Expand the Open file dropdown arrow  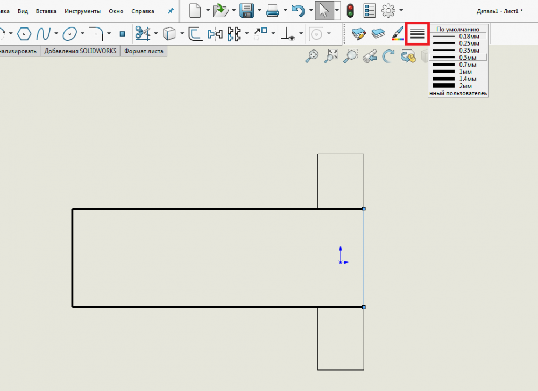click(x=233, y=11)
